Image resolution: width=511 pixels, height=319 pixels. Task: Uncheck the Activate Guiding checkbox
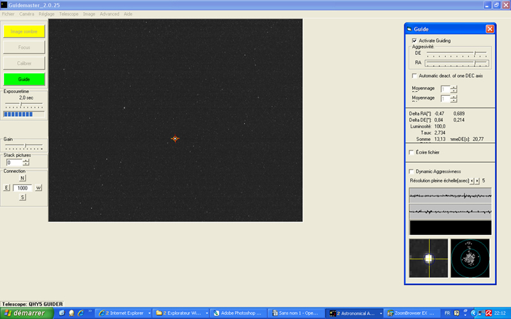[414, 40]
